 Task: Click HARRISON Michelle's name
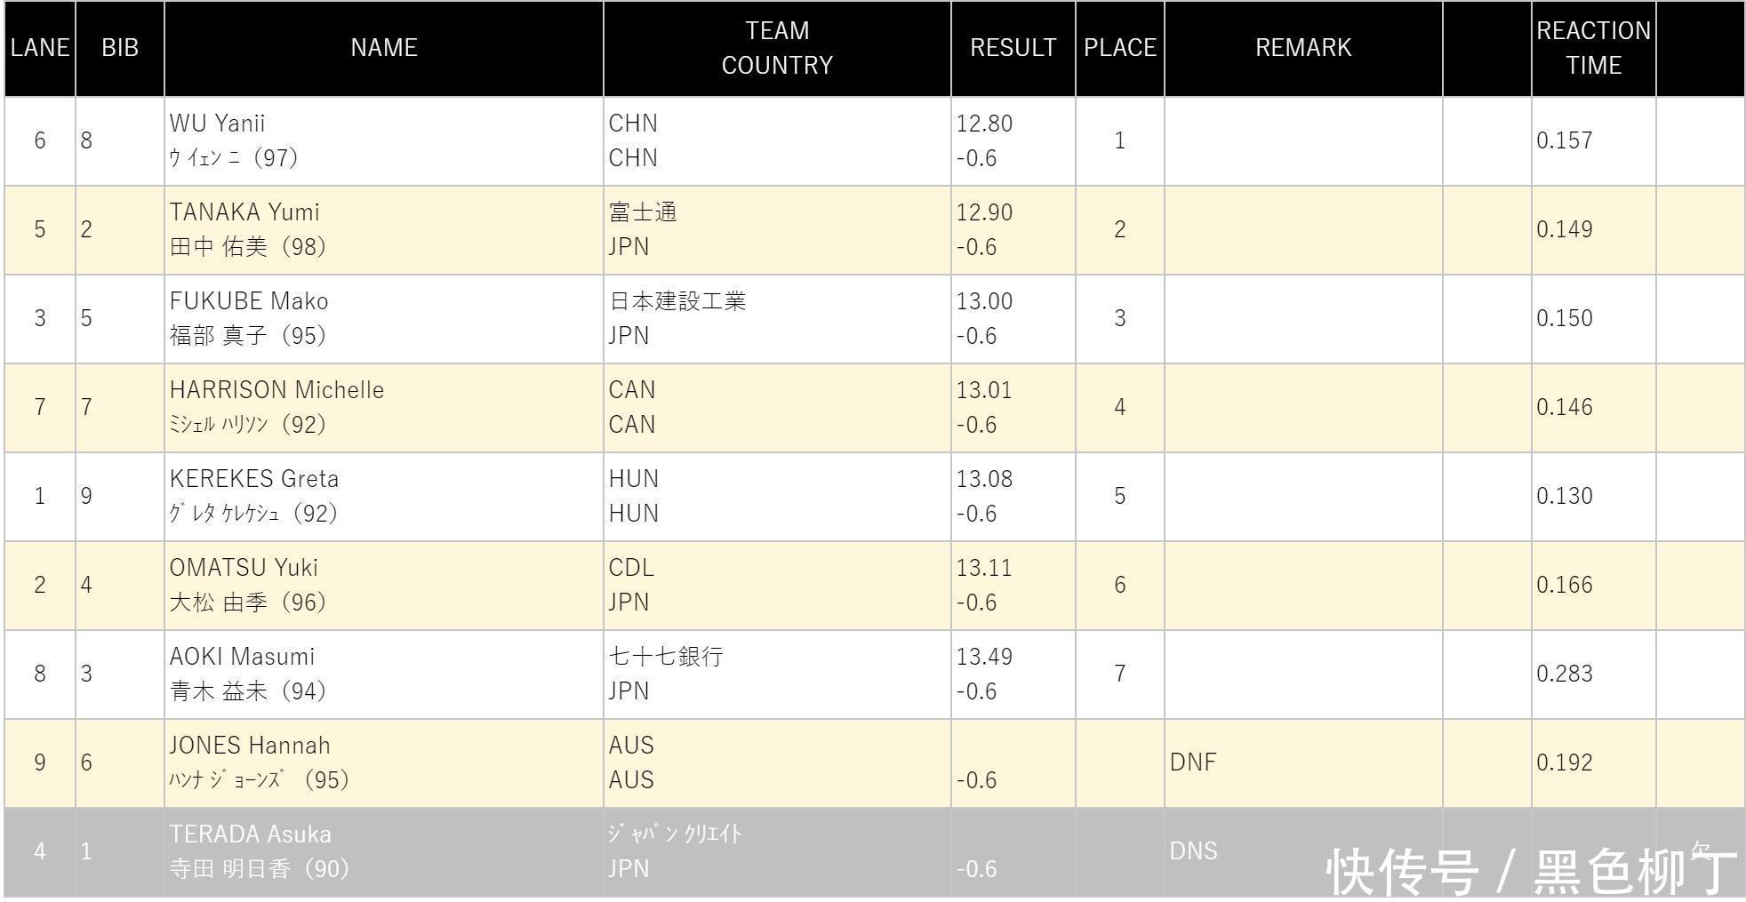[276, 390]
